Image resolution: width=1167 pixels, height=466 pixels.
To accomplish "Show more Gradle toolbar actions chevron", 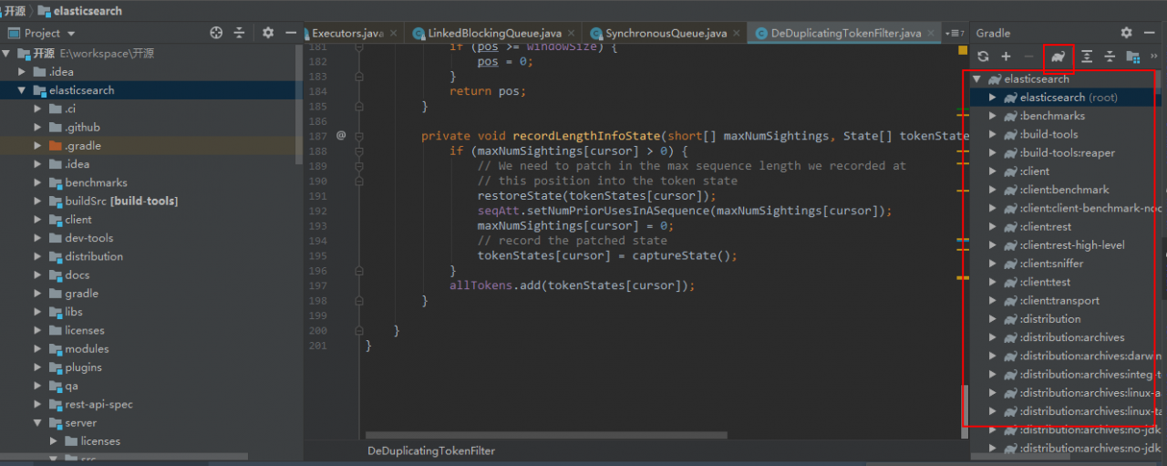I will pos(1154,57).
